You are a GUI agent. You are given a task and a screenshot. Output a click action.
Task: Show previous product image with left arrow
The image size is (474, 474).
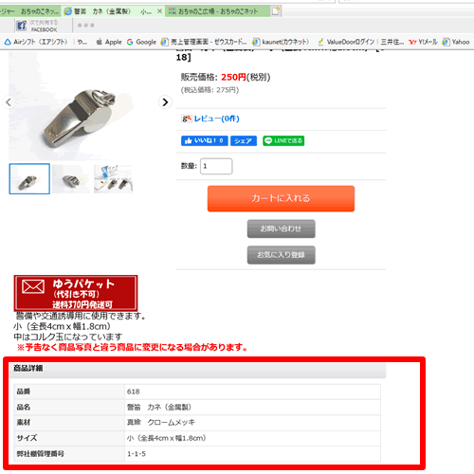tap(9, 102)
